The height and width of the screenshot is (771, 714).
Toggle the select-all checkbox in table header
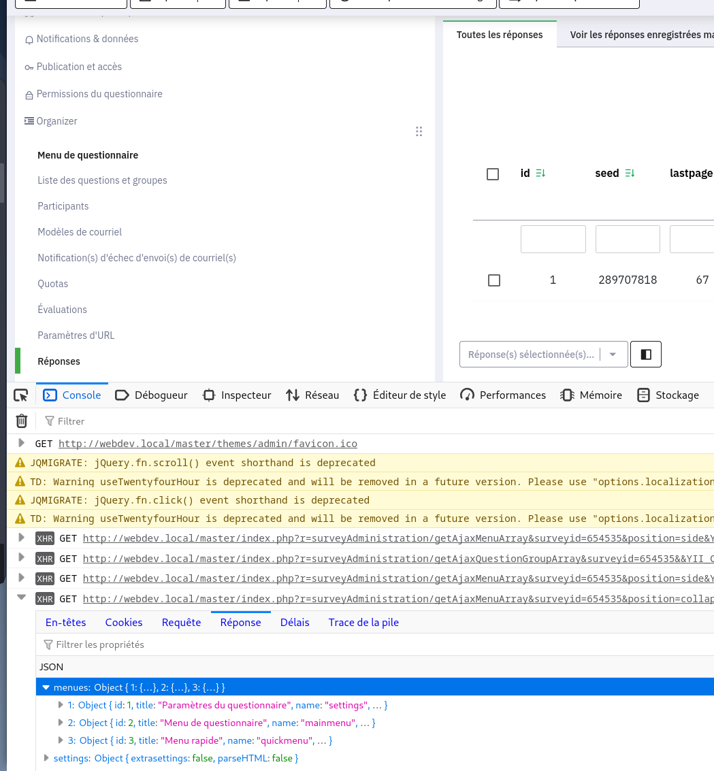coord(493,174)
